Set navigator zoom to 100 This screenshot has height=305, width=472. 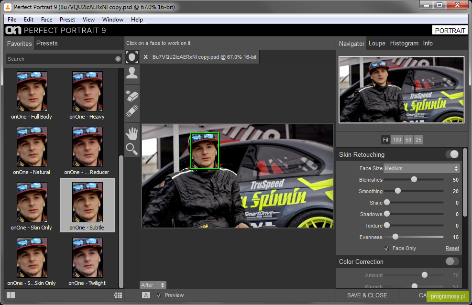397,140
